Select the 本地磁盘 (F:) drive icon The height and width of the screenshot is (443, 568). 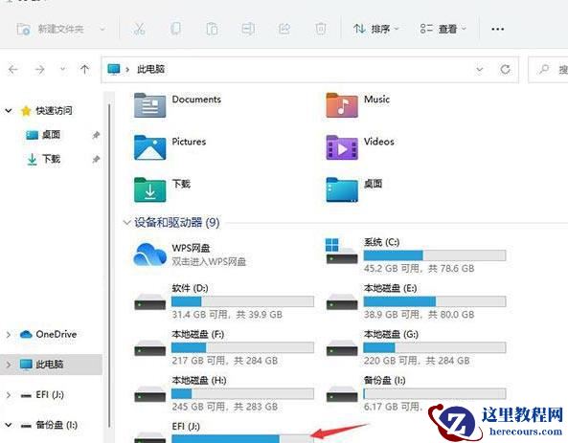point(150,347)
